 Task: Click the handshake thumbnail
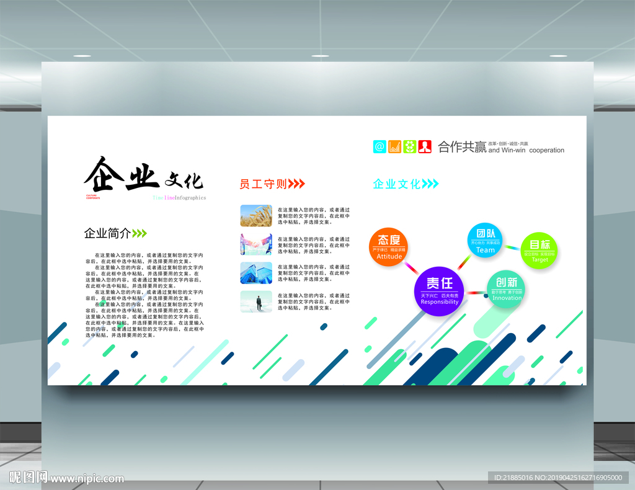pyautogui.click(x=256, y=244)
